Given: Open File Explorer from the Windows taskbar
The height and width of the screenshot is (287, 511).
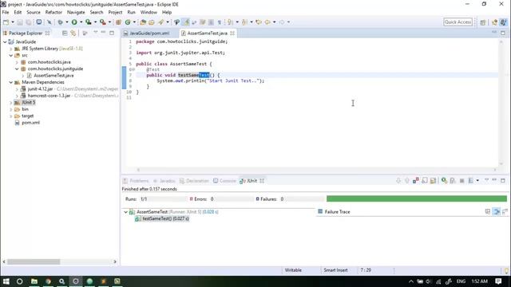Looking at the screenshot, I should click(34, 281).
